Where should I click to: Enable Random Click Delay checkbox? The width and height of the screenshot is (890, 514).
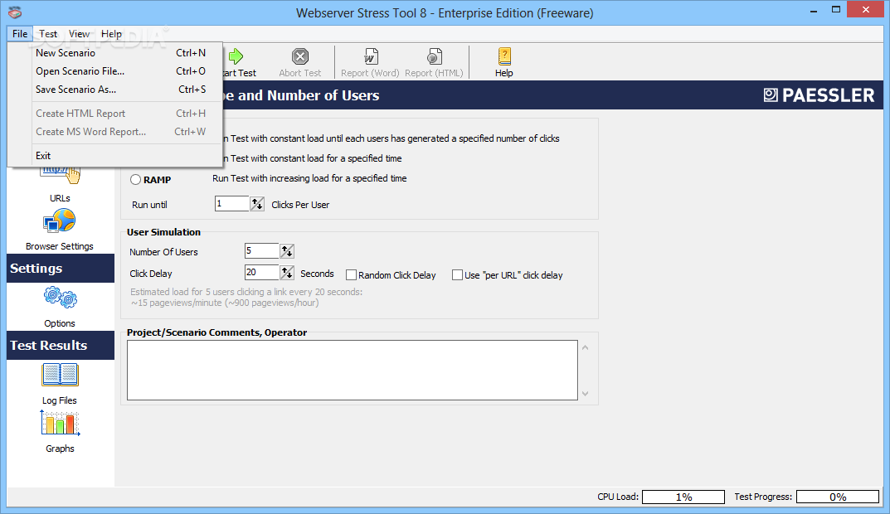[352, 275]
